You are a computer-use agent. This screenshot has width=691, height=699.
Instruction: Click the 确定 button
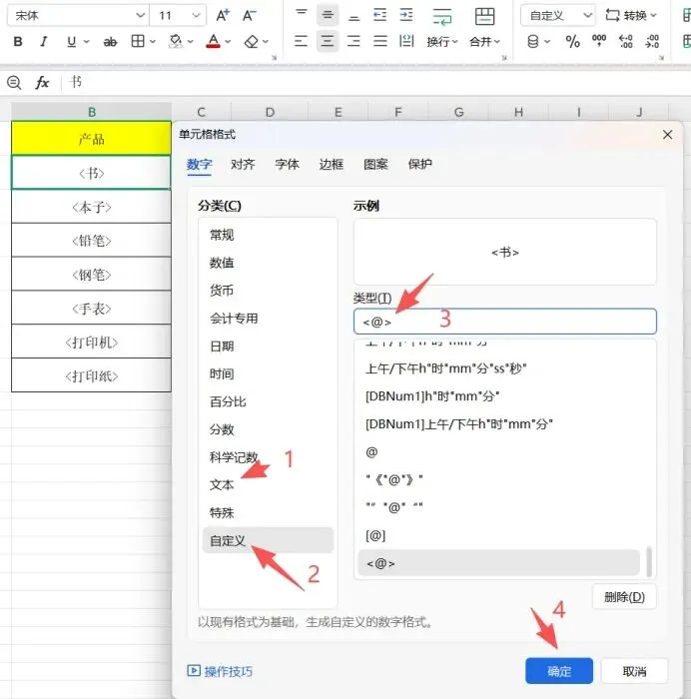point(559,671)
